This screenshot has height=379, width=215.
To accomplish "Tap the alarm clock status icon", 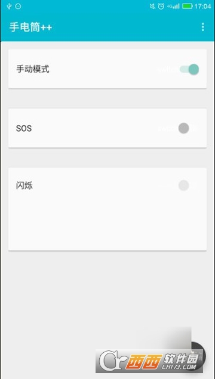I will pyautogui.click(x=161, y=7).
